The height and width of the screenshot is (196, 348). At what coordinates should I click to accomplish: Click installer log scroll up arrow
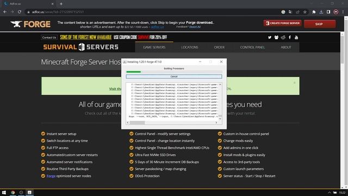(220, 84)
